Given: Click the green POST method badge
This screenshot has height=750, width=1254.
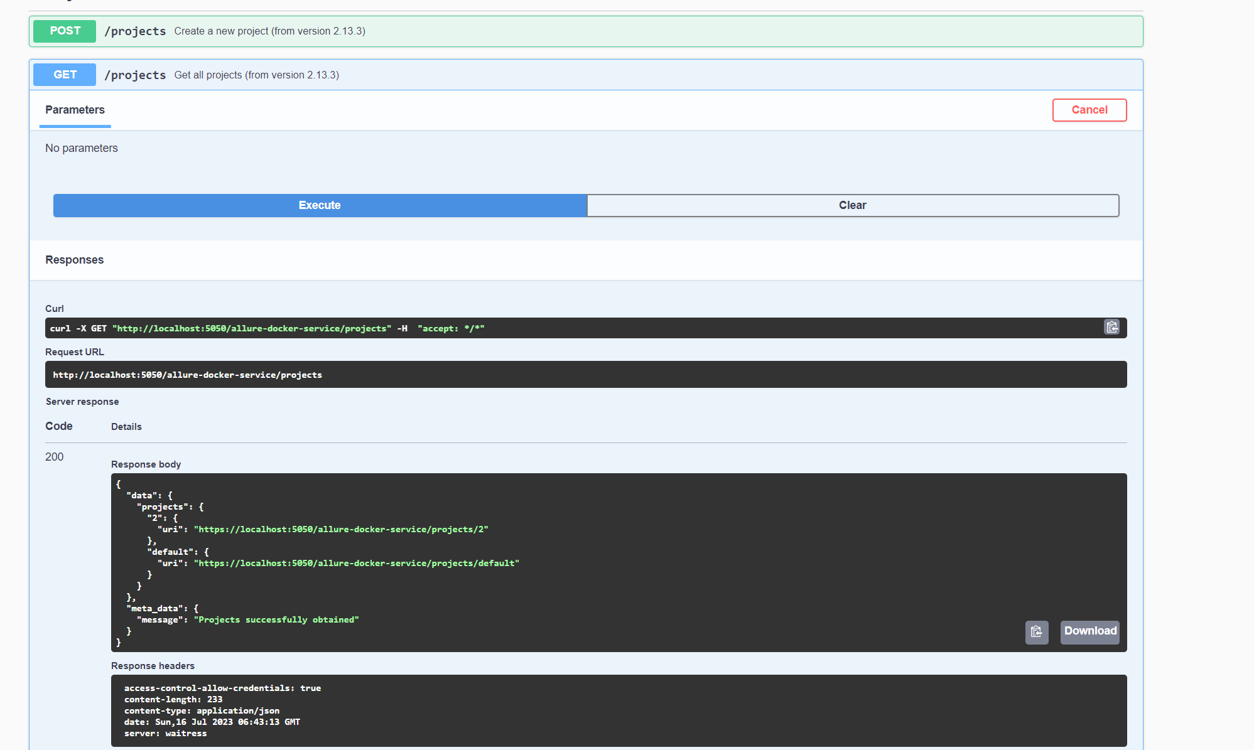Looking at the screenshot, I should 64,31.
